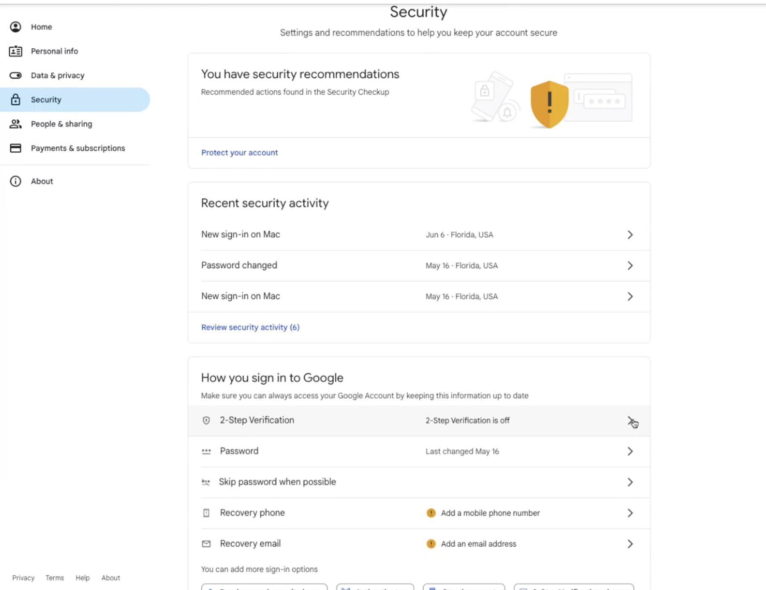This screenshot has width=766, height=590.
Task: Click the People & sharing icon
Action: pos(16,124)
